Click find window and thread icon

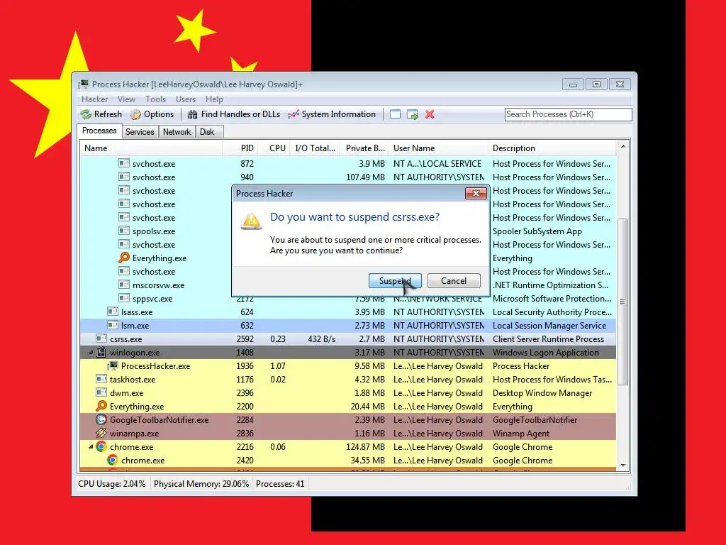[x=412, y=114]
